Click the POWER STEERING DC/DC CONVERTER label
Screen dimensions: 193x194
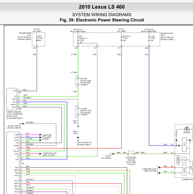[14, 115]
